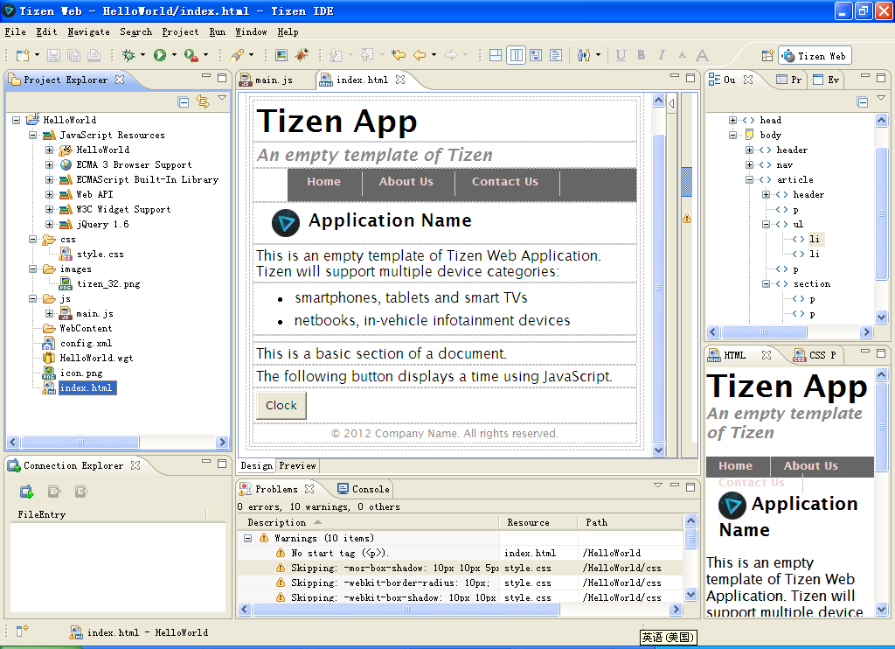Toggle Italic formatting
The width and height of the screenshot is (895, 649).
(x=662, y=55)
